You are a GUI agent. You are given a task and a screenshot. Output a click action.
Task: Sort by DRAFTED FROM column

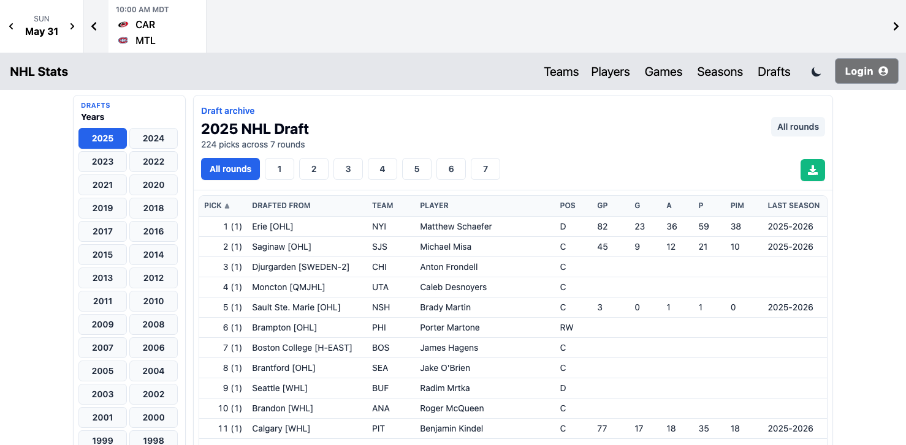[281, 206]
